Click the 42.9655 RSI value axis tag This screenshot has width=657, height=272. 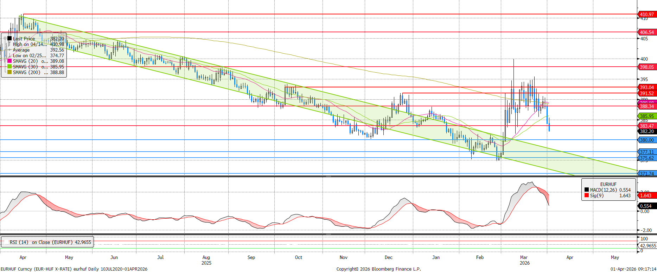point(648,246)
